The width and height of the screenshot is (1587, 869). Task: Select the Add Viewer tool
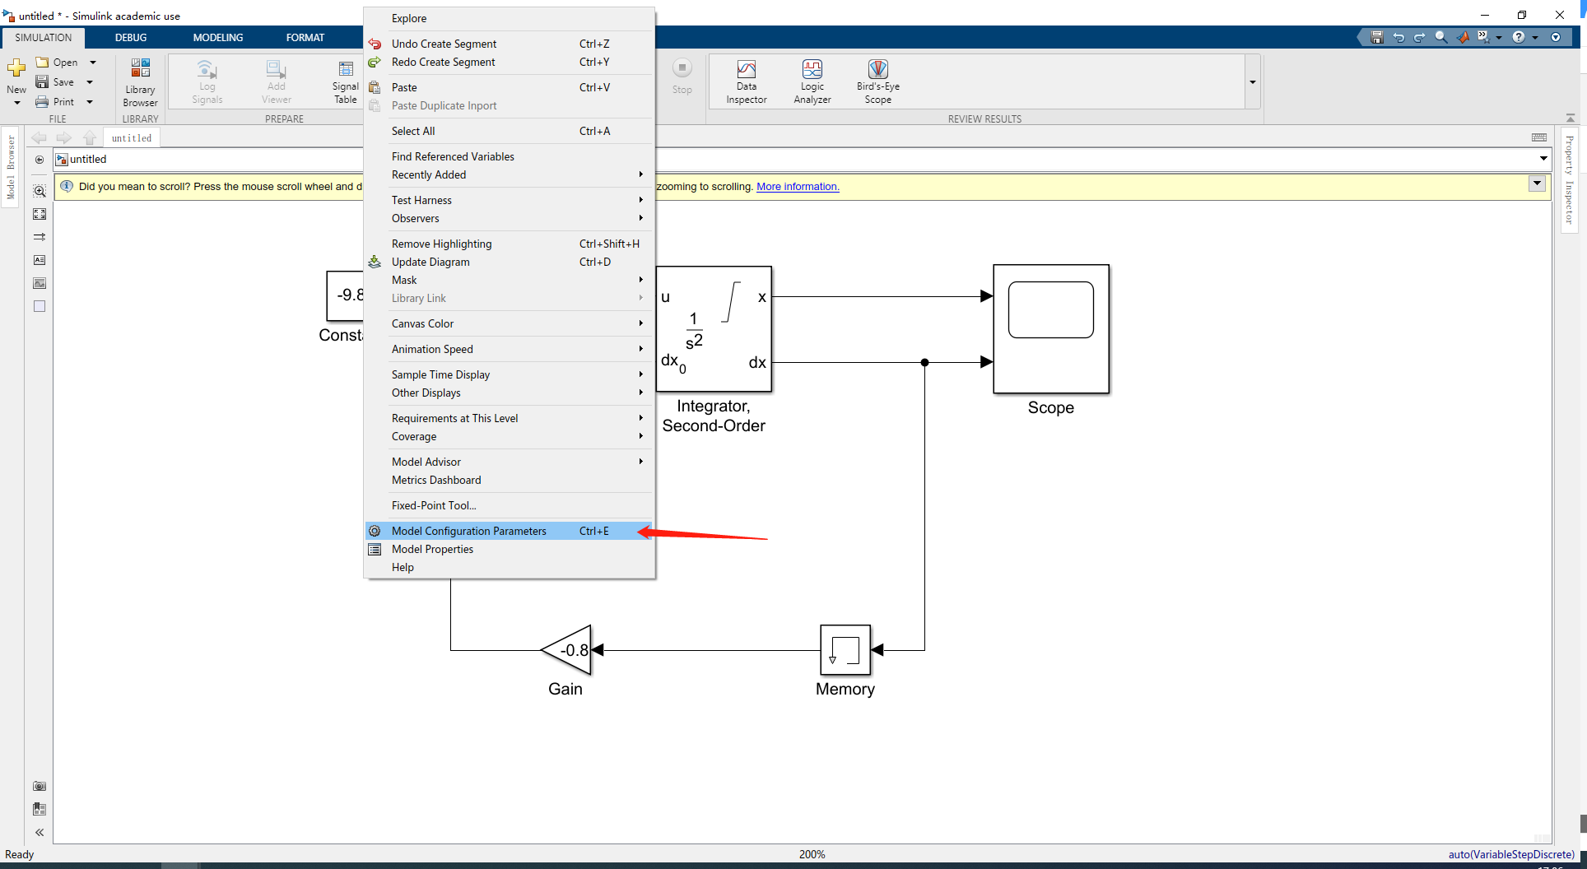(276, 81)
